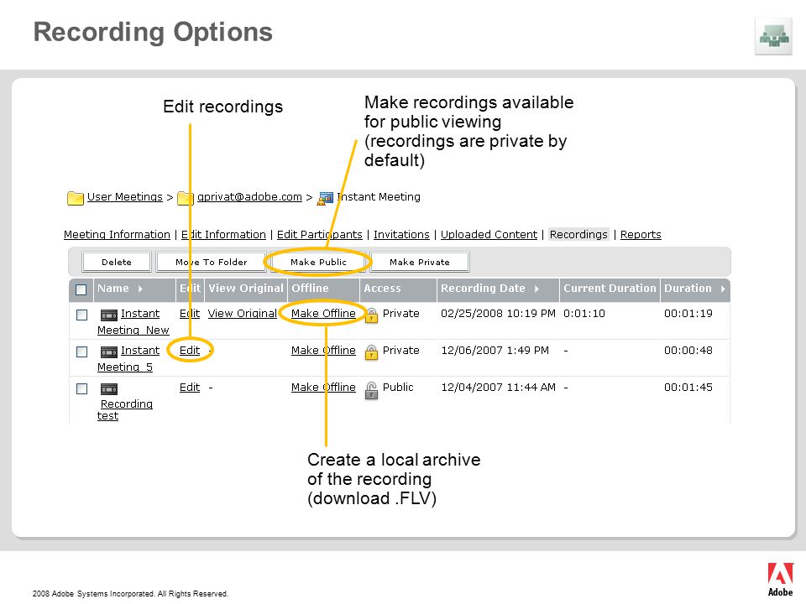Click the Make Public button
Viewport: 806px width, 604px height.
318,262
